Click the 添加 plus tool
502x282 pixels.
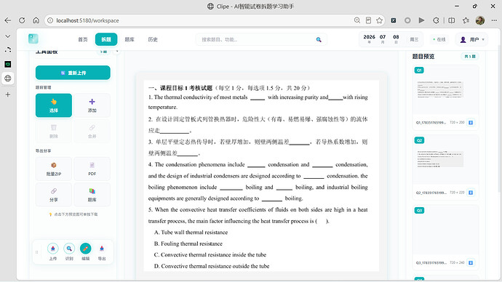(92, 105)
